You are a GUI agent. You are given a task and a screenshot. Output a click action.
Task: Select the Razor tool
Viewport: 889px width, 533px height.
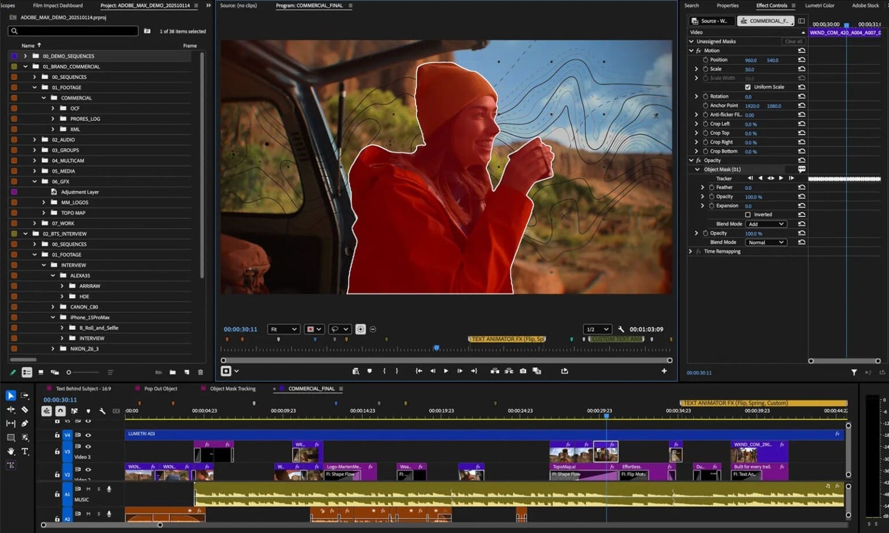(25, 409)
